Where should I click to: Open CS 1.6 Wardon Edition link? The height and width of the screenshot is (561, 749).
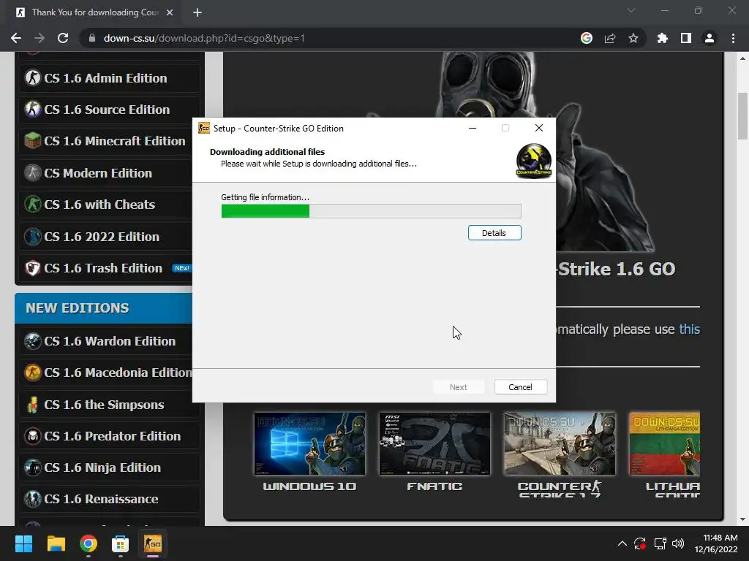click(110, 341)
